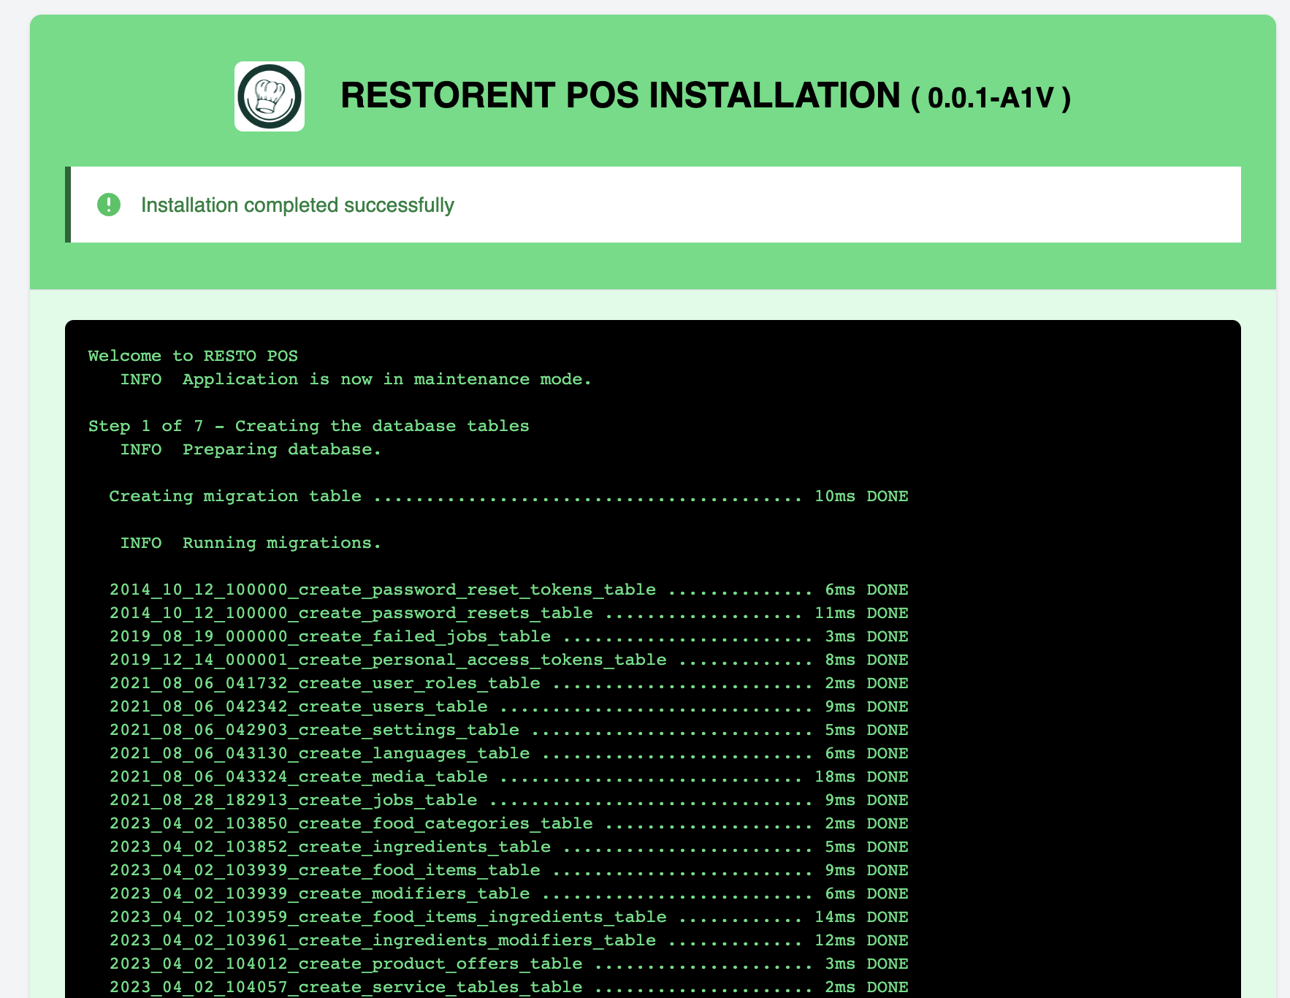The height and width of the screenshot is (998, 1290).
Task: Click the chef hat logo icon
Action: click(269, 96)
